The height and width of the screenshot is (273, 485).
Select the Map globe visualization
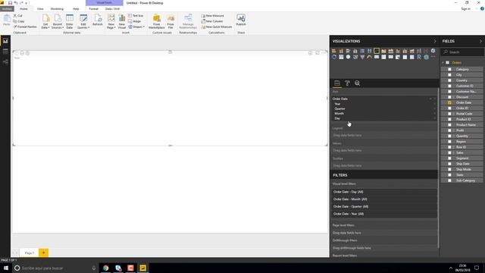[x=349, y=58]
